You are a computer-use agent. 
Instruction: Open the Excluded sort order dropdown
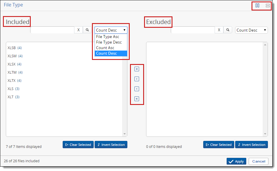251,30
